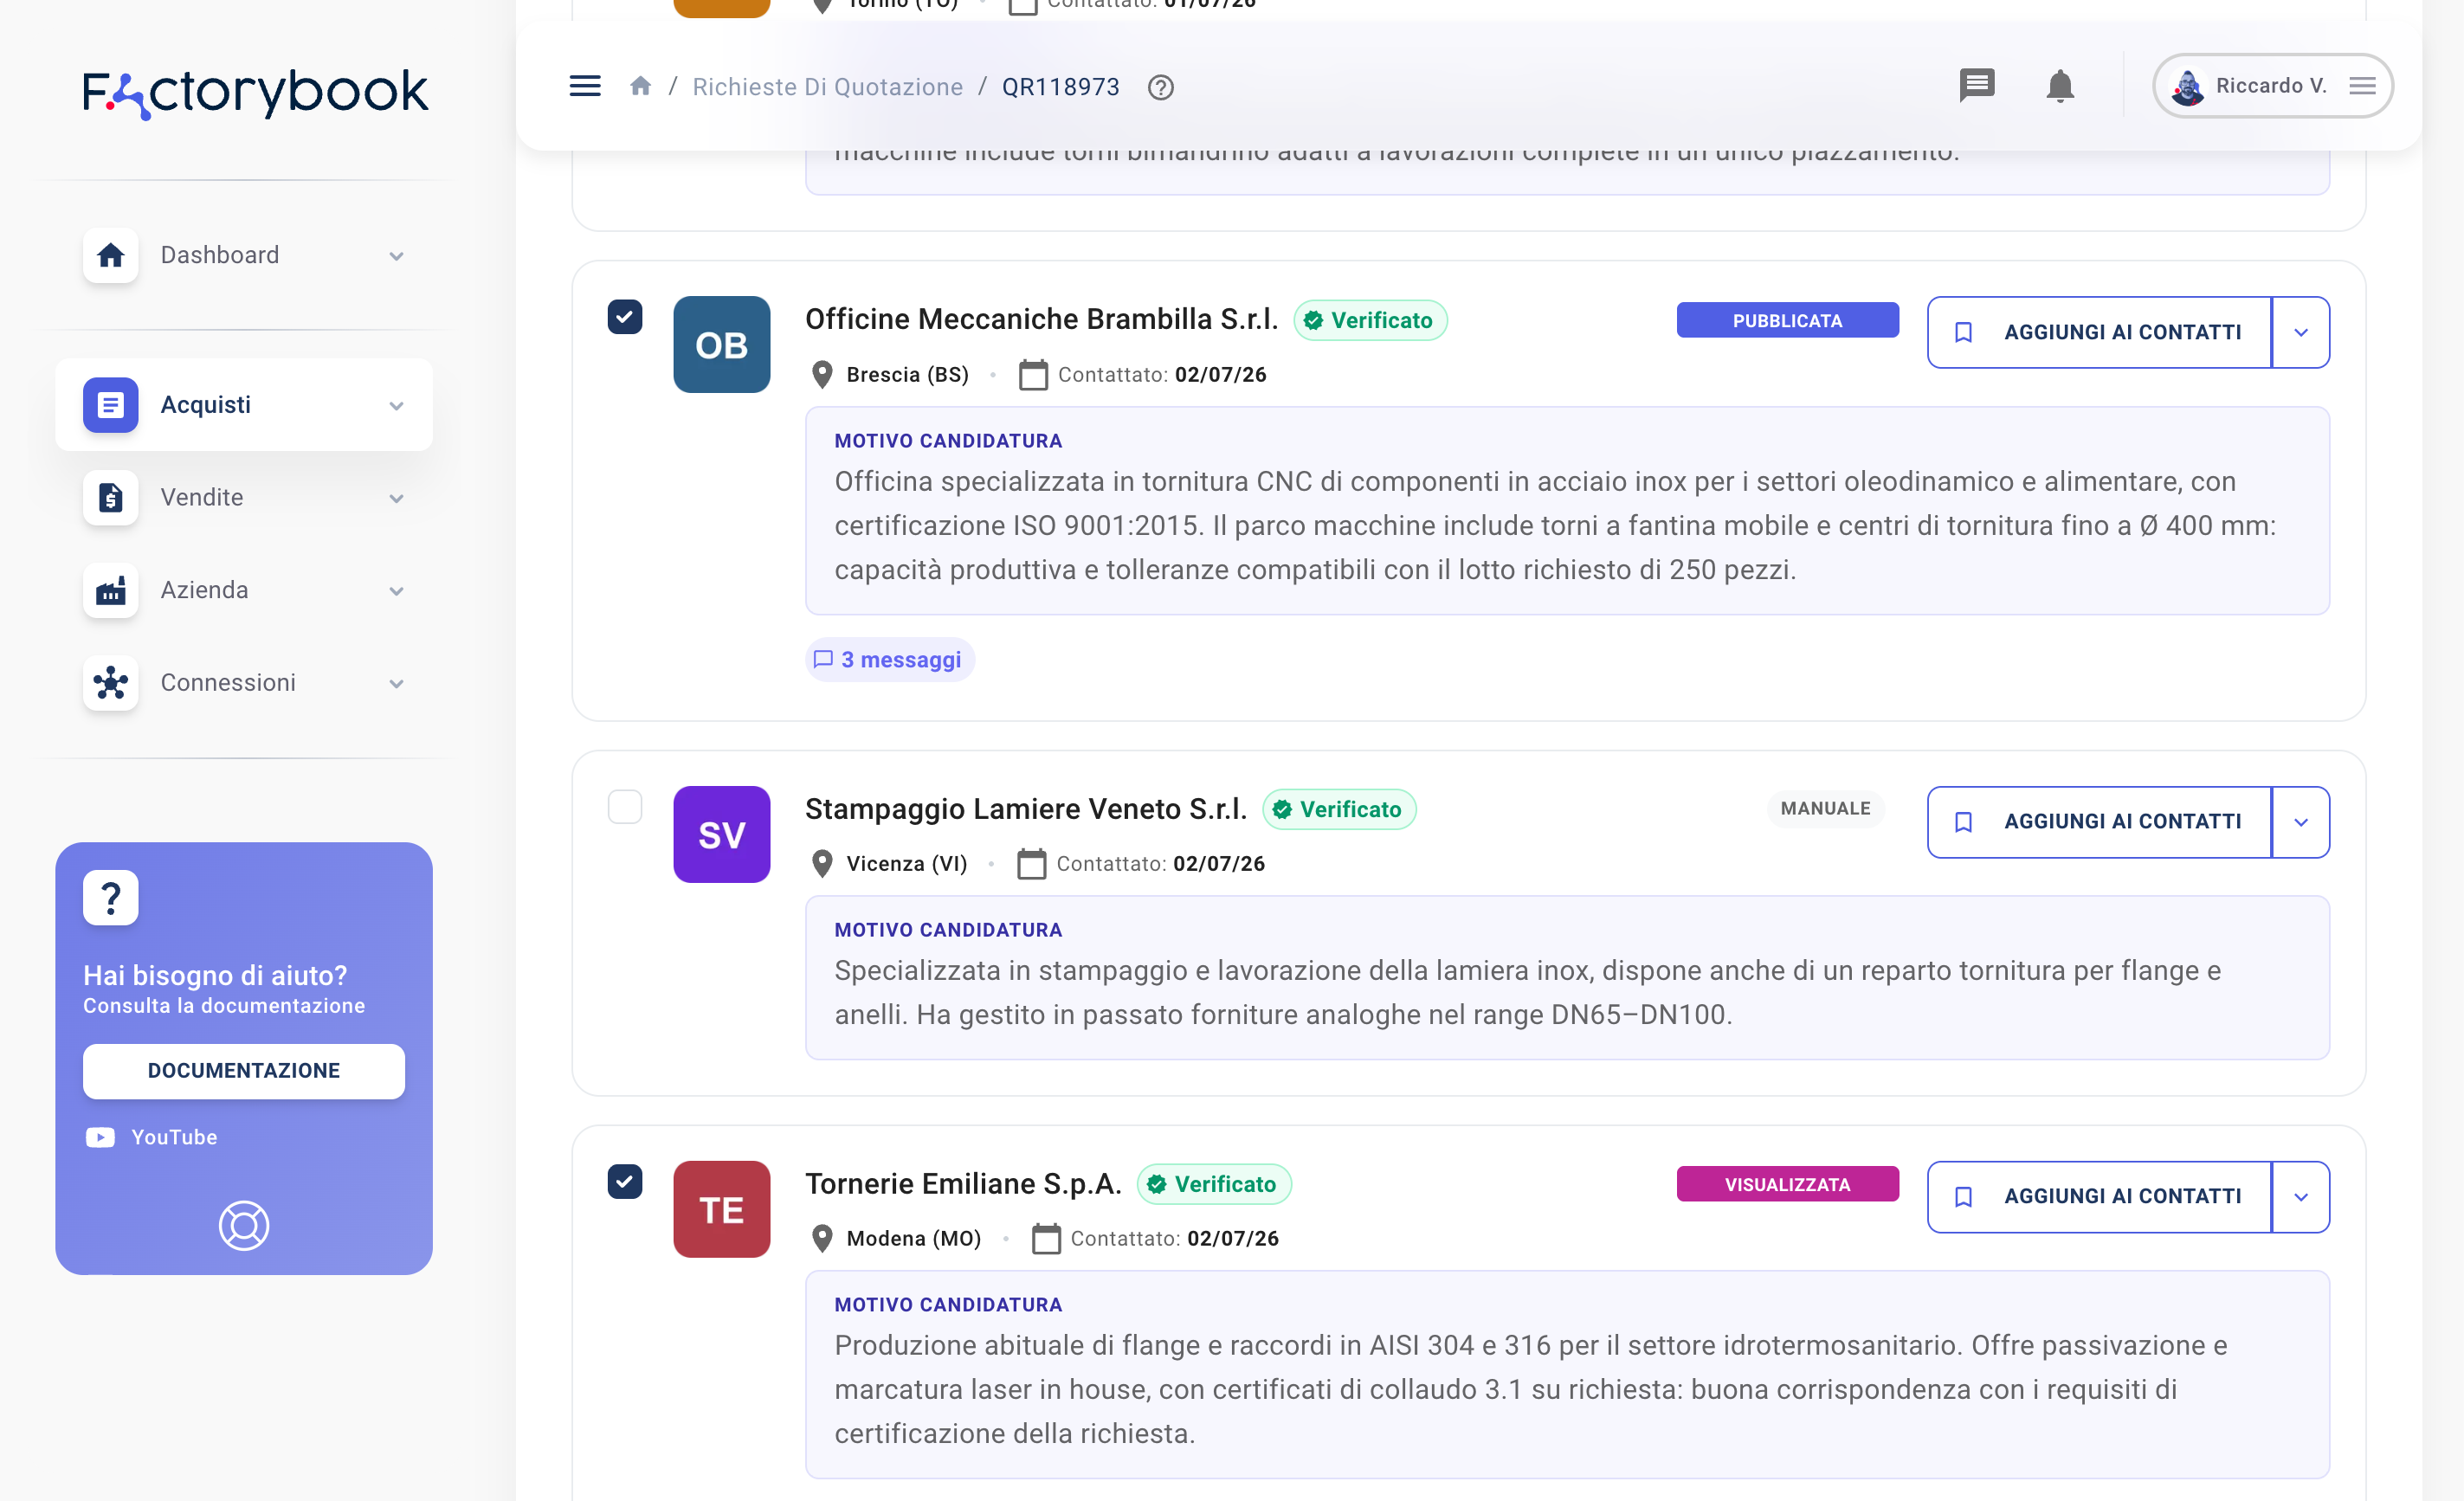This screenshot has height=1501, width=2464.
Task: Click the TE avatar of Tornerie Emiliane
Action: 722,1209
